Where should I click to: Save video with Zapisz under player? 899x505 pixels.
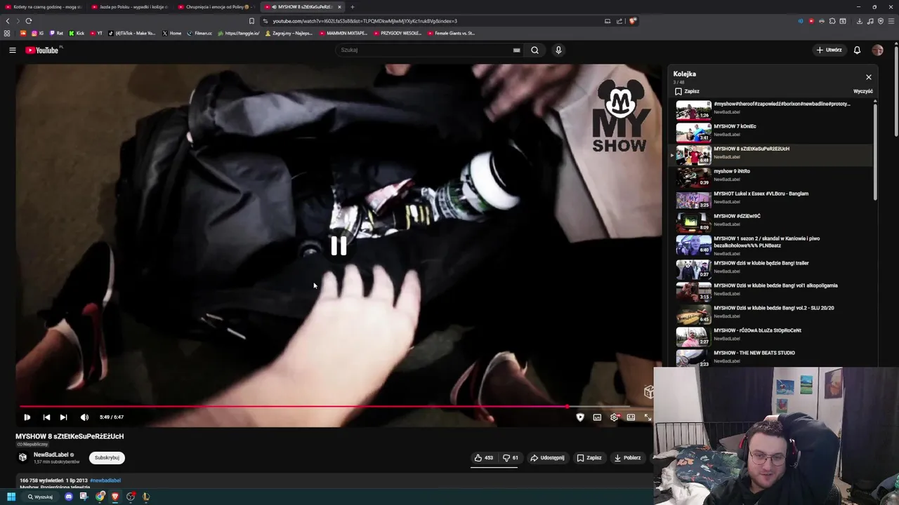(x=589, y=458)
